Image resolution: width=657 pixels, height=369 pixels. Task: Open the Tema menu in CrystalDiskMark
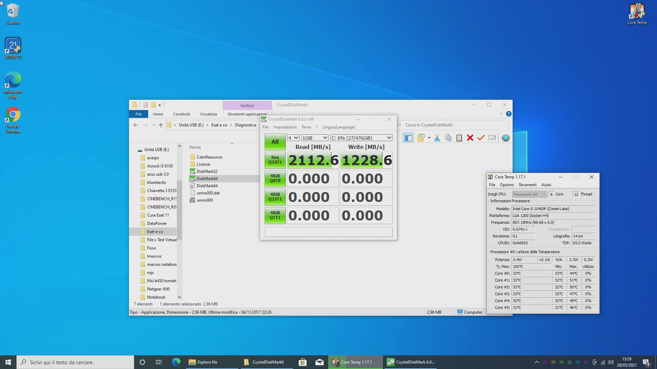pos(306,127)
